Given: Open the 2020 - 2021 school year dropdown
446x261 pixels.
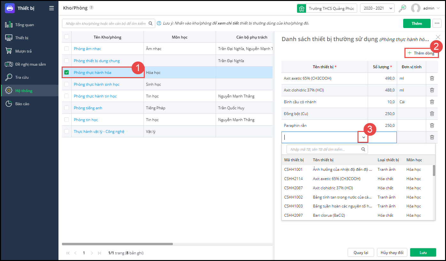Looking at the screenshot, I should point(377,8).
